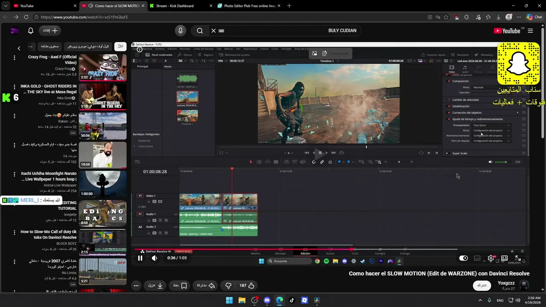Open browser downloads icon
546x307 pixels.
498,17
